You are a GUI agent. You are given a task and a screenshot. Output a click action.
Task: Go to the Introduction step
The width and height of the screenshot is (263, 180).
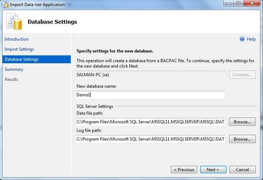click(x=16, y=39)
